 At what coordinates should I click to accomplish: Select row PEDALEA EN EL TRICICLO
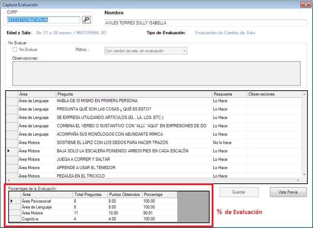tap(154, 176)
